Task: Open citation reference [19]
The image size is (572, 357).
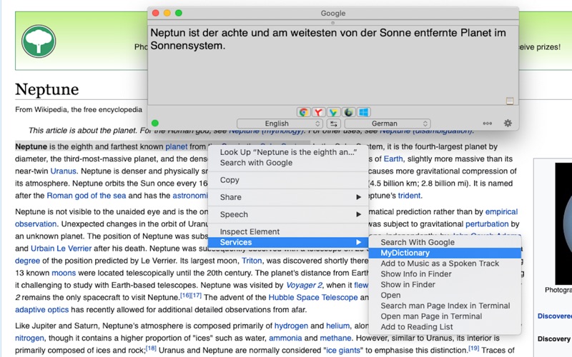Action: 473,348
